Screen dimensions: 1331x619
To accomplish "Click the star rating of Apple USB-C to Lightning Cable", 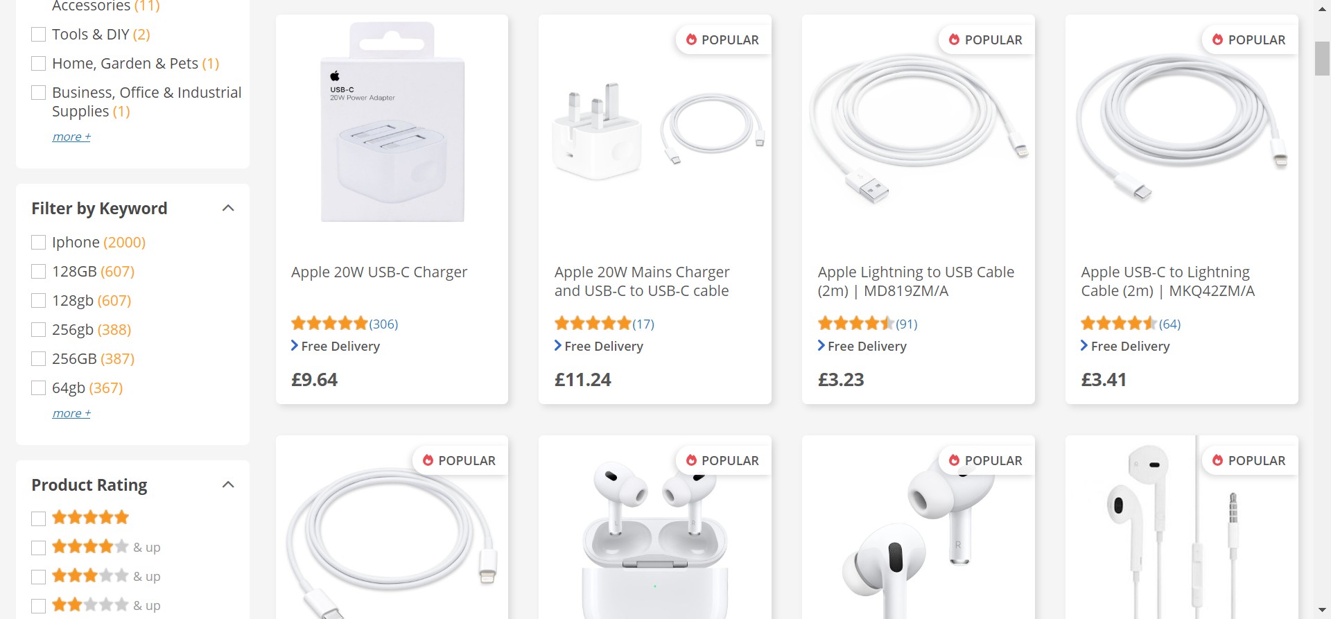I will coord(1119,323).
